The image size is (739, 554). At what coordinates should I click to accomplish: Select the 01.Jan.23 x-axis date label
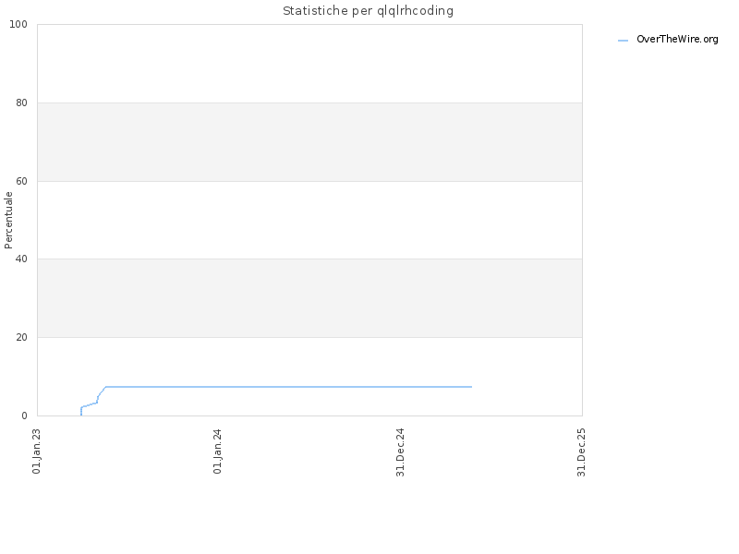(x=37, y=451)
